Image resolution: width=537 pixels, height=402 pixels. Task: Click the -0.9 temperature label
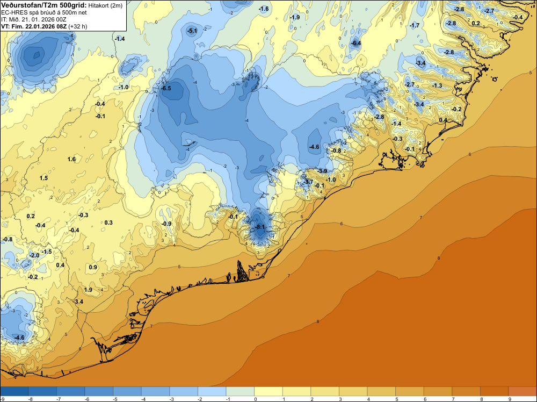[x=166, y=224]
